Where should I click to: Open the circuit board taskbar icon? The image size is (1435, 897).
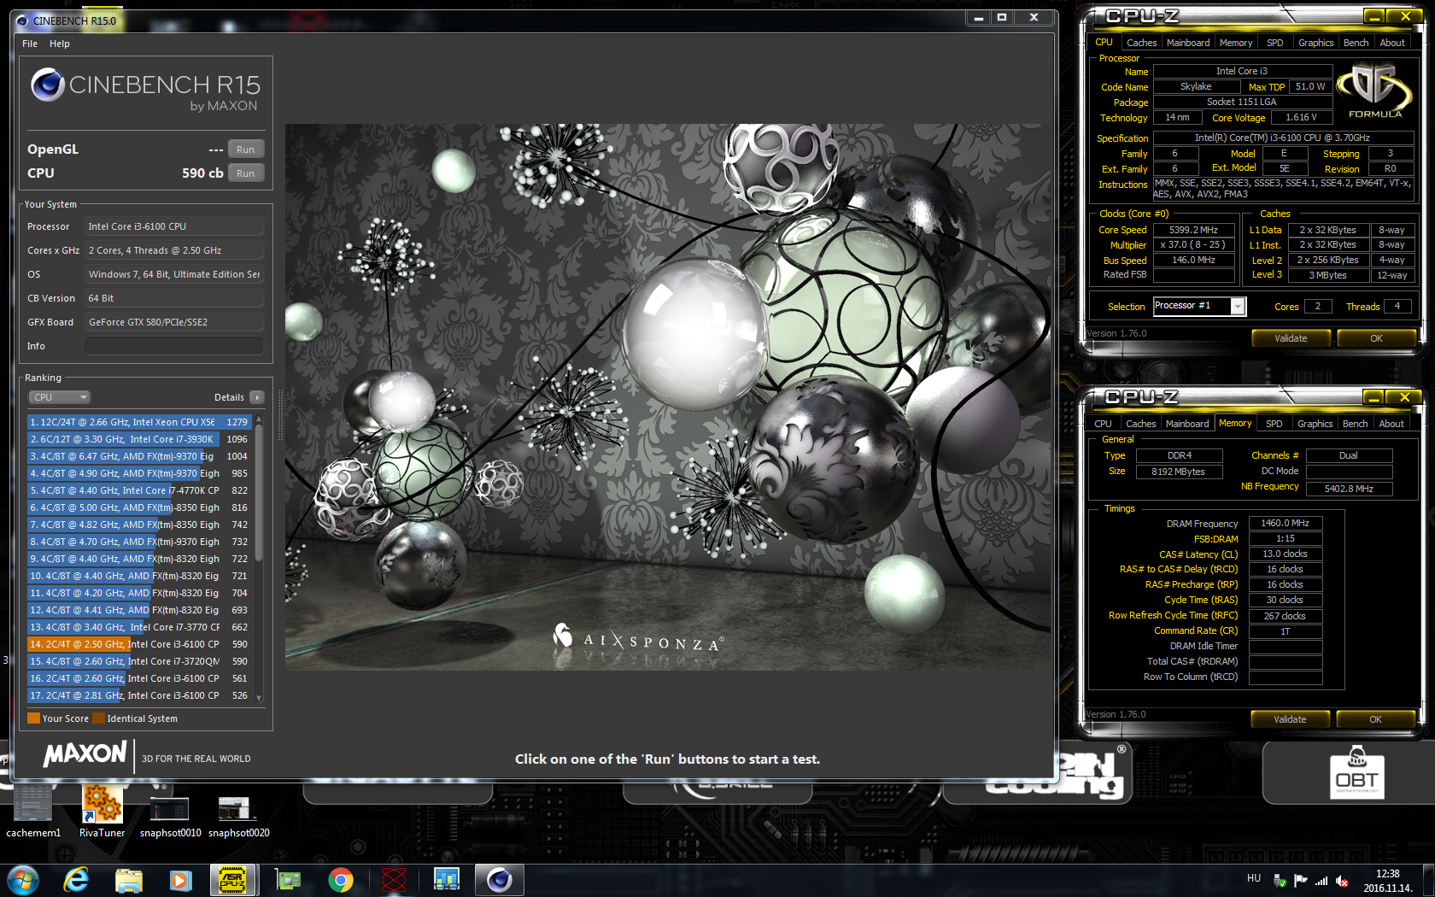pos(288,879)
